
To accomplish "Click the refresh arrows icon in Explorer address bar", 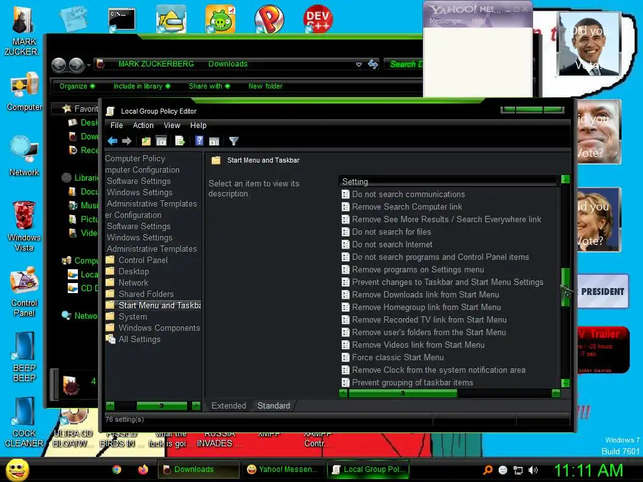I will click(373, 65).
